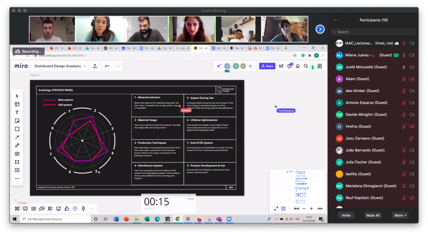Select the Text tool in Miro toolbar
This screenshot has width=428, height=235.
pos(17,112)
